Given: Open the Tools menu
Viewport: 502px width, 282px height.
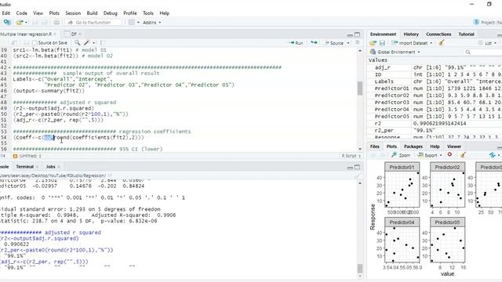Looking at the screenshot, I should click(x=148, y=13).
